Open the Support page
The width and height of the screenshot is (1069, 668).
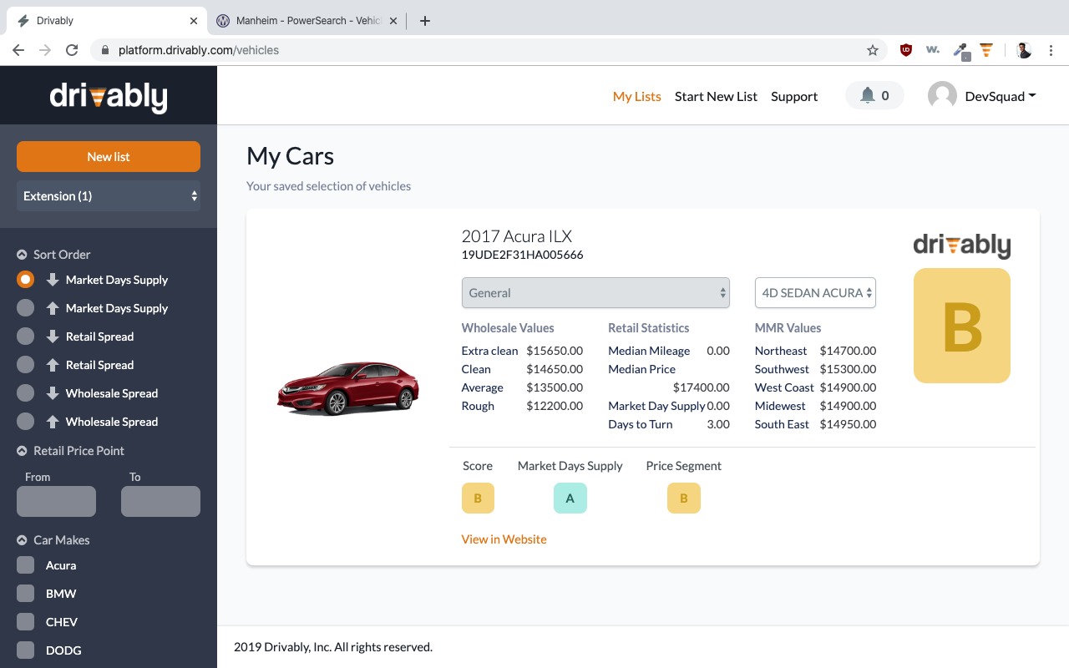click(x=794, y=96)
